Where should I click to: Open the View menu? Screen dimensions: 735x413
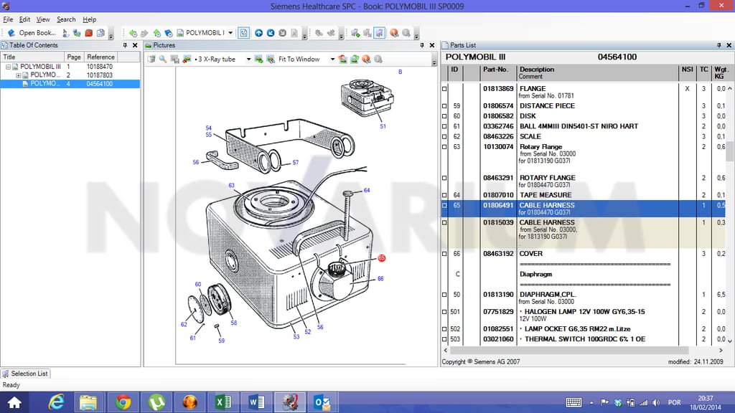pos(43,19)
